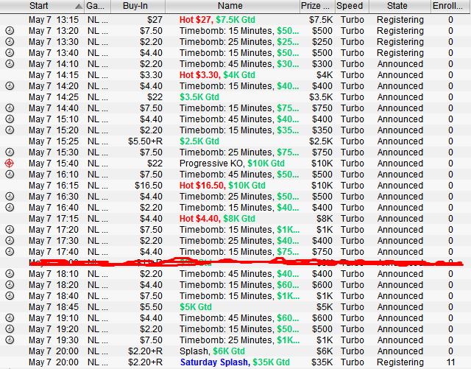Click the $16.50 buy-in cell
Image resolution: width=471 pixels, height=369 pixels.
149,186
